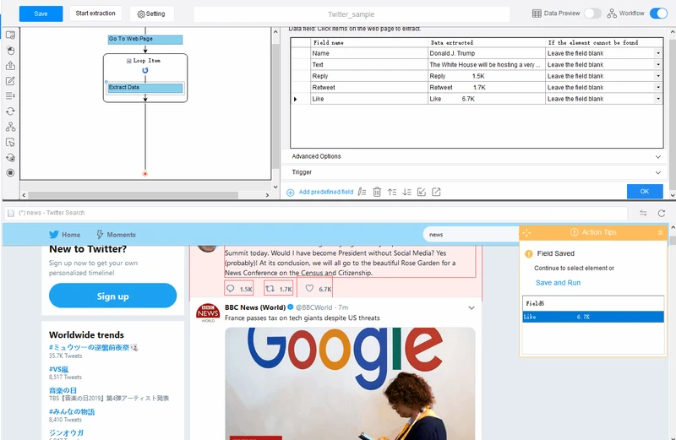
Task: Select the Go To Web Page workflow step
Action: pyautogui.click(x=145, y=39)
